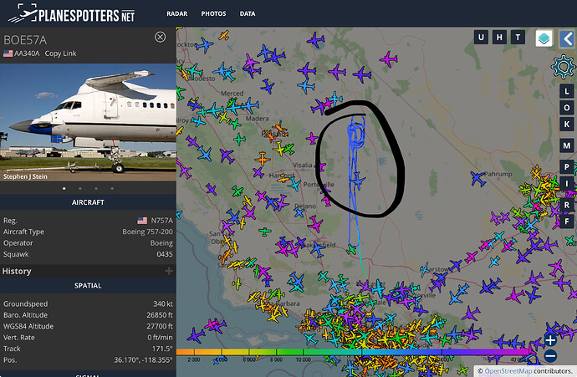Click the AA340A hex code link
577x377 pixels.
(27, 53)
